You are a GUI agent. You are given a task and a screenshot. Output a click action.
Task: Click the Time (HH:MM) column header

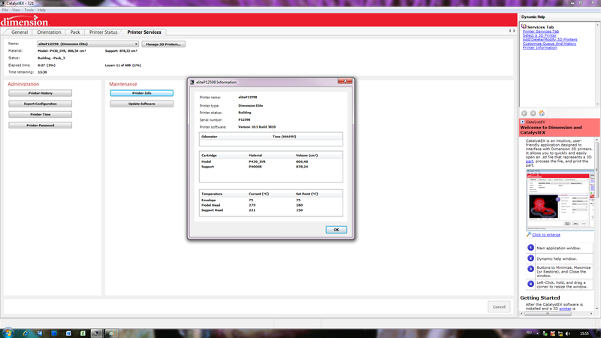(284, 137)
